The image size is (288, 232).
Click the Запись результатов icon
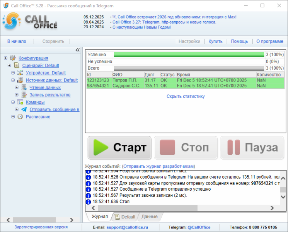click(x=24, y=95)
